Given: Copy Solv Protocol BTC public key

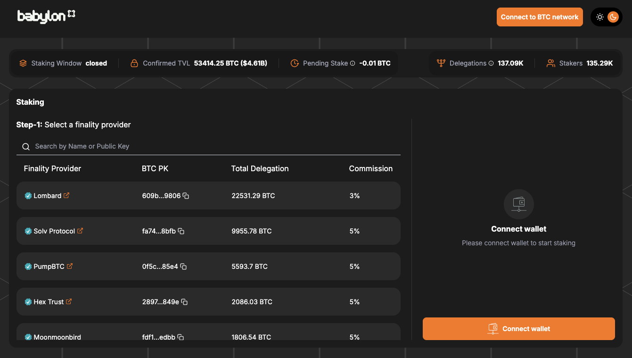Looking at the screenshot, I should click(x=181, y=231).
